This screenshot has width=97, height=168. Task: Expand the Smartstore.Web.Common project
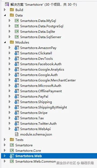pos(5,161)
